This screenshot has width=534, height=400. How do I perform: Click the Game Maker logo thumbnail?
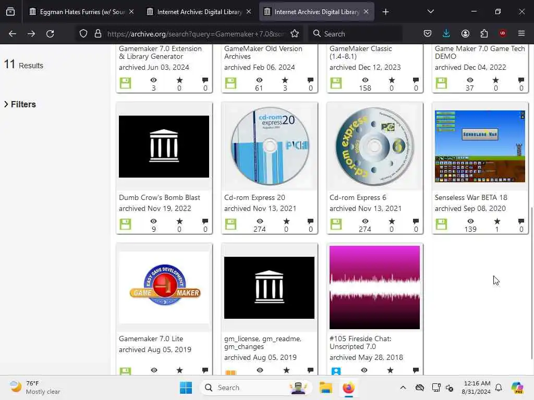coord(164,287)
